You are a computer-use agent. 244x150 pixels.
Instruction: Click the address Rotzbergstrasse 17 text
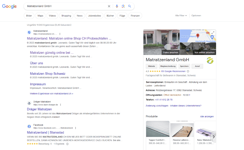coord(179,90)
